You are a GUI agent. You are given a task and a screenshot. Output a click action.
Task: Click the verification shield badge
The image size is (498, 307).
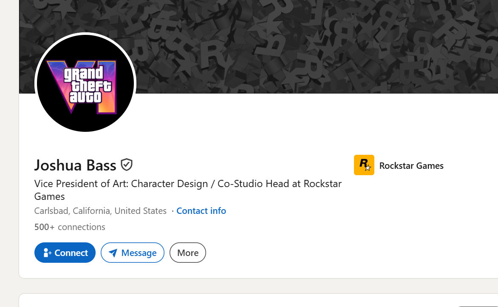126,165
